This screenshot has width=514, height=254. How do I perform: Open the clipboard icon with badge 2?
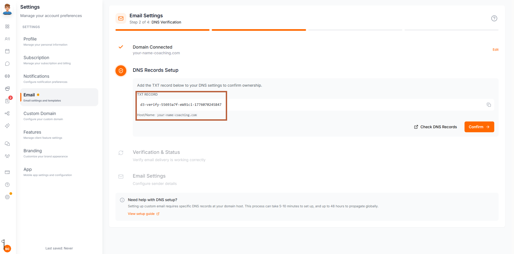[7, 101]
